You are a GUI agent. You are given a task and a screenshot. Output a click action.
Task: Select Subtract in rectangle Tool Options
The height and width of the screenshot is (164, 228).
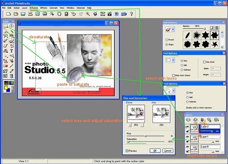[x=182, y=70]
